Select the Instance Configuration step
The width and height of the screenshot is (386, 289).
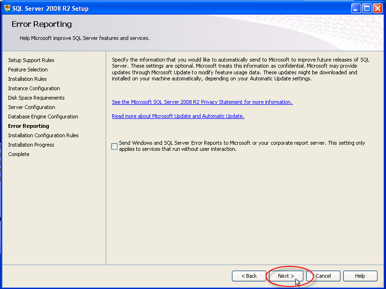tap(34, 88)
